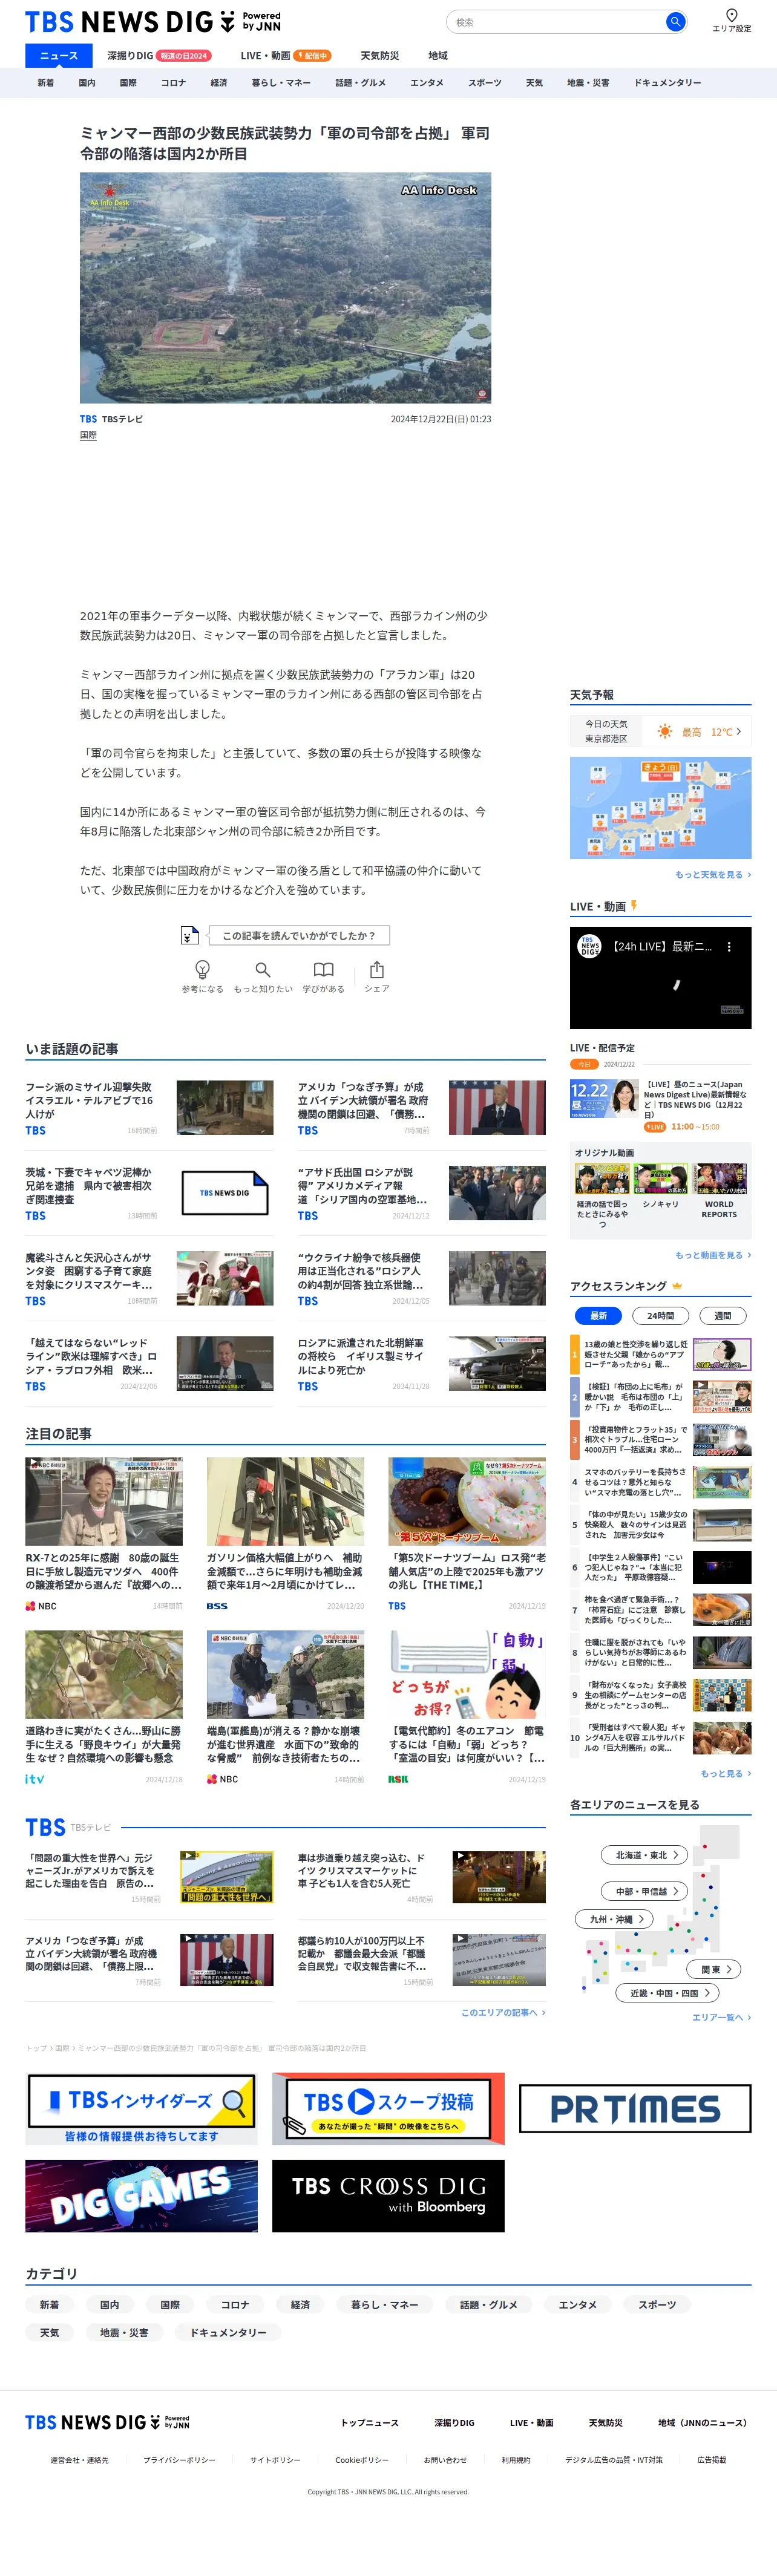Open the 深掘りDIG tab
The height and width of the screenshot is (2576, 777).
pyautogui.click(x=159, y=55)
